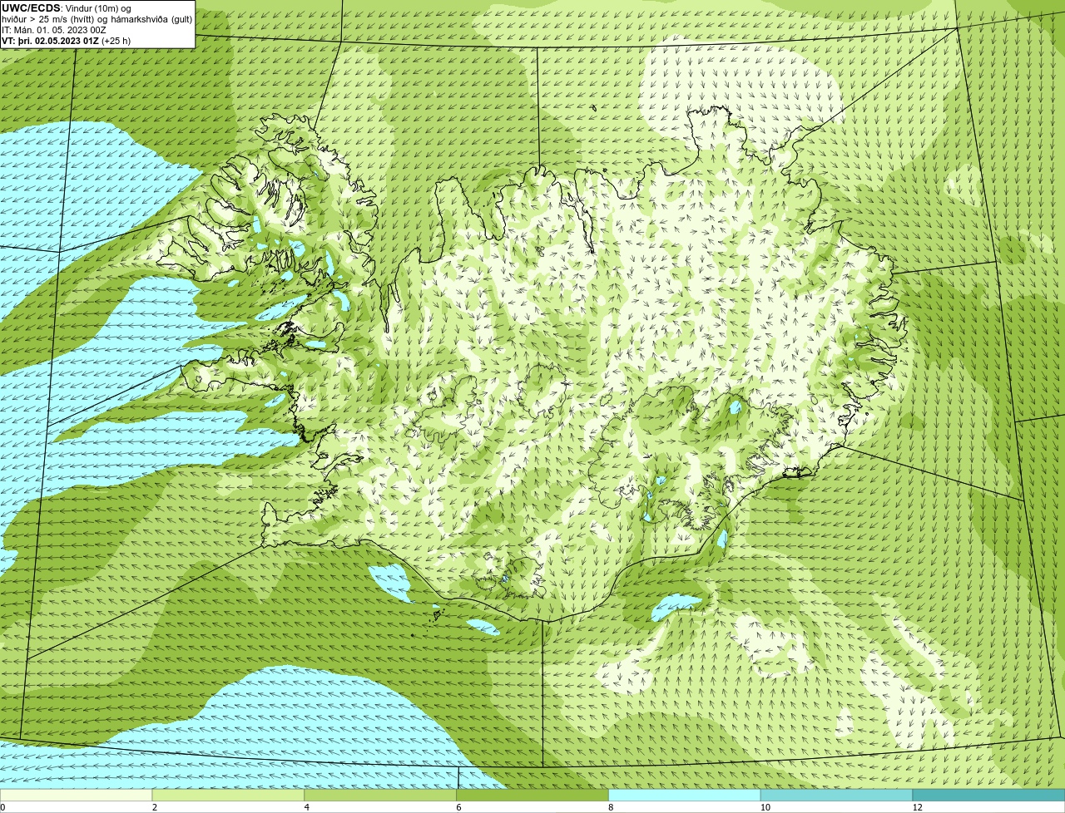Click the 'VT: þri. 02.05.2023 01Z (+25 h)' line
The height and width of the screenshot is (813, 1065).
point(67,41)
